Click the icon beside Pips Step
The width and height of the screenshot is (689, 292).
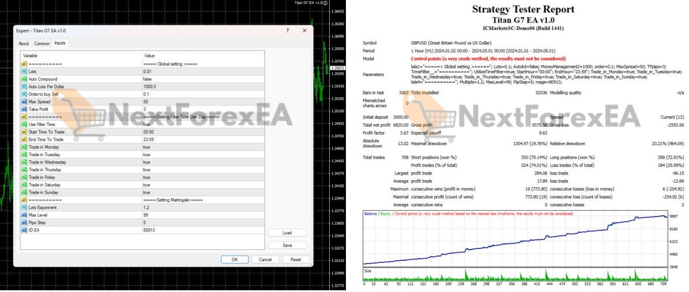pos(25,223)
